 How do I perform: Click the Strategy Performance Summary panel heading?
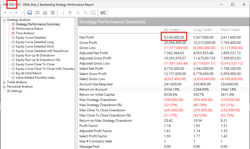click(112, 22)
